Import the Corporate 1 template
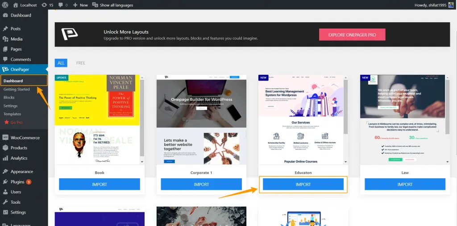This screenshot has width=457, height=226. click(201, 185)
